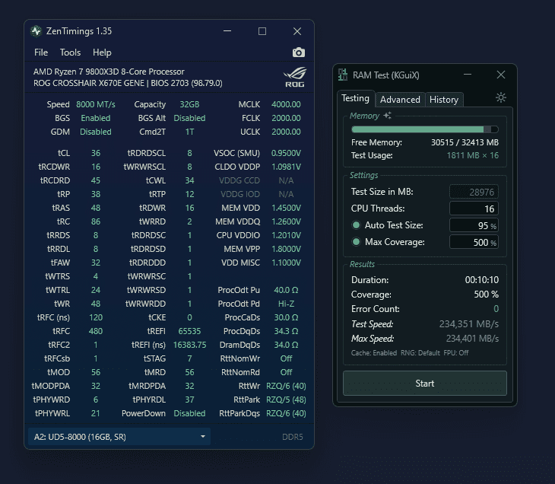Click the MCLK value 4000.00
This screenshot has width=555, height=484.
286,104
